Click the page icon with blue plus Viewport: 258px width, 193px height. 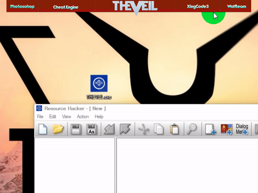click(211, 129)
